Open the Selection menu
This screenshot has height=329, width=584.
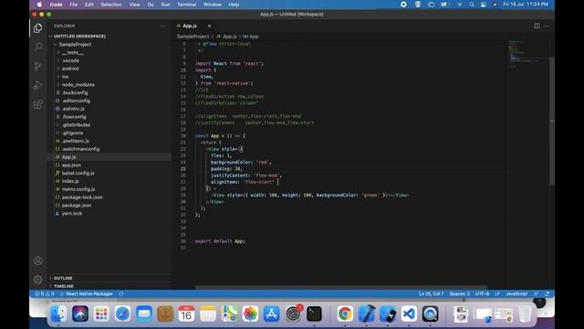pos(111,5)
